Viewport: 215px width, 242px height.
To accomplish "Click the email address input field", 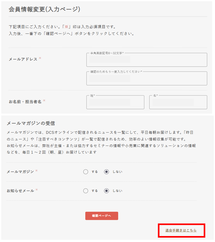I will click(x=147, y=60).
